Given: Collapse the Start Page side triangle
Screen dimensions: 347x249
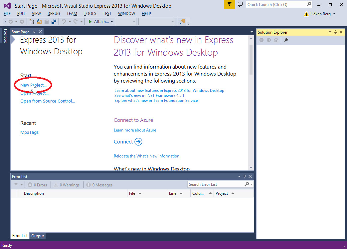Looking at the screenshot, I should (13, 40).
